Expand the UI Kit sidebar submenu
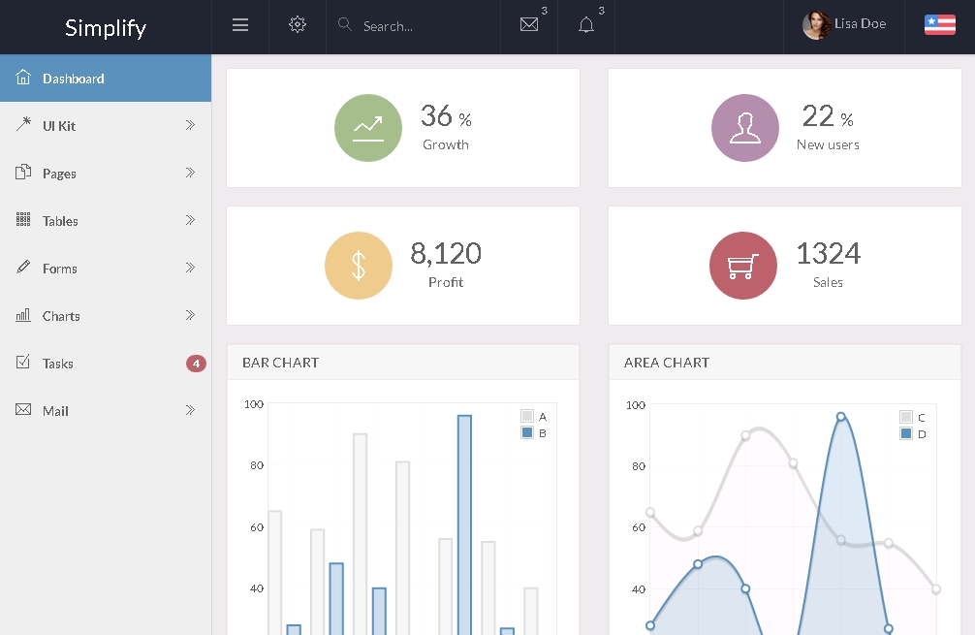The width and height of the screenshot is (975, 635). tap(105, 126)
